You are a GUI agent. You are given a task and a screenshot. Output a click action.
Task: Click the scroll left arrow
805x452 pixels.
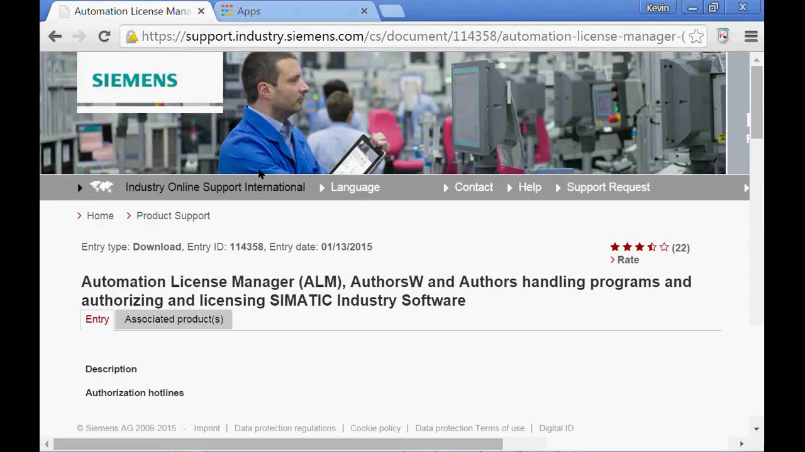click(x=47, y=444)
